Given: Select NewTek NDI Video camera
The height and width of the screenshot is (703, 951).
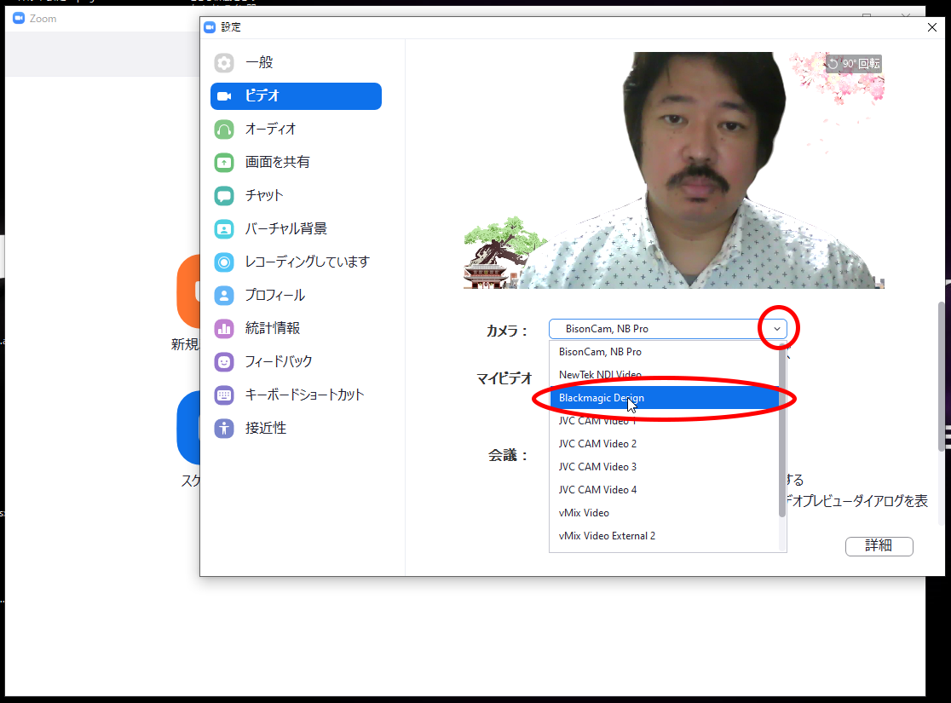Looking at the screenshot, I should [664, 375].
